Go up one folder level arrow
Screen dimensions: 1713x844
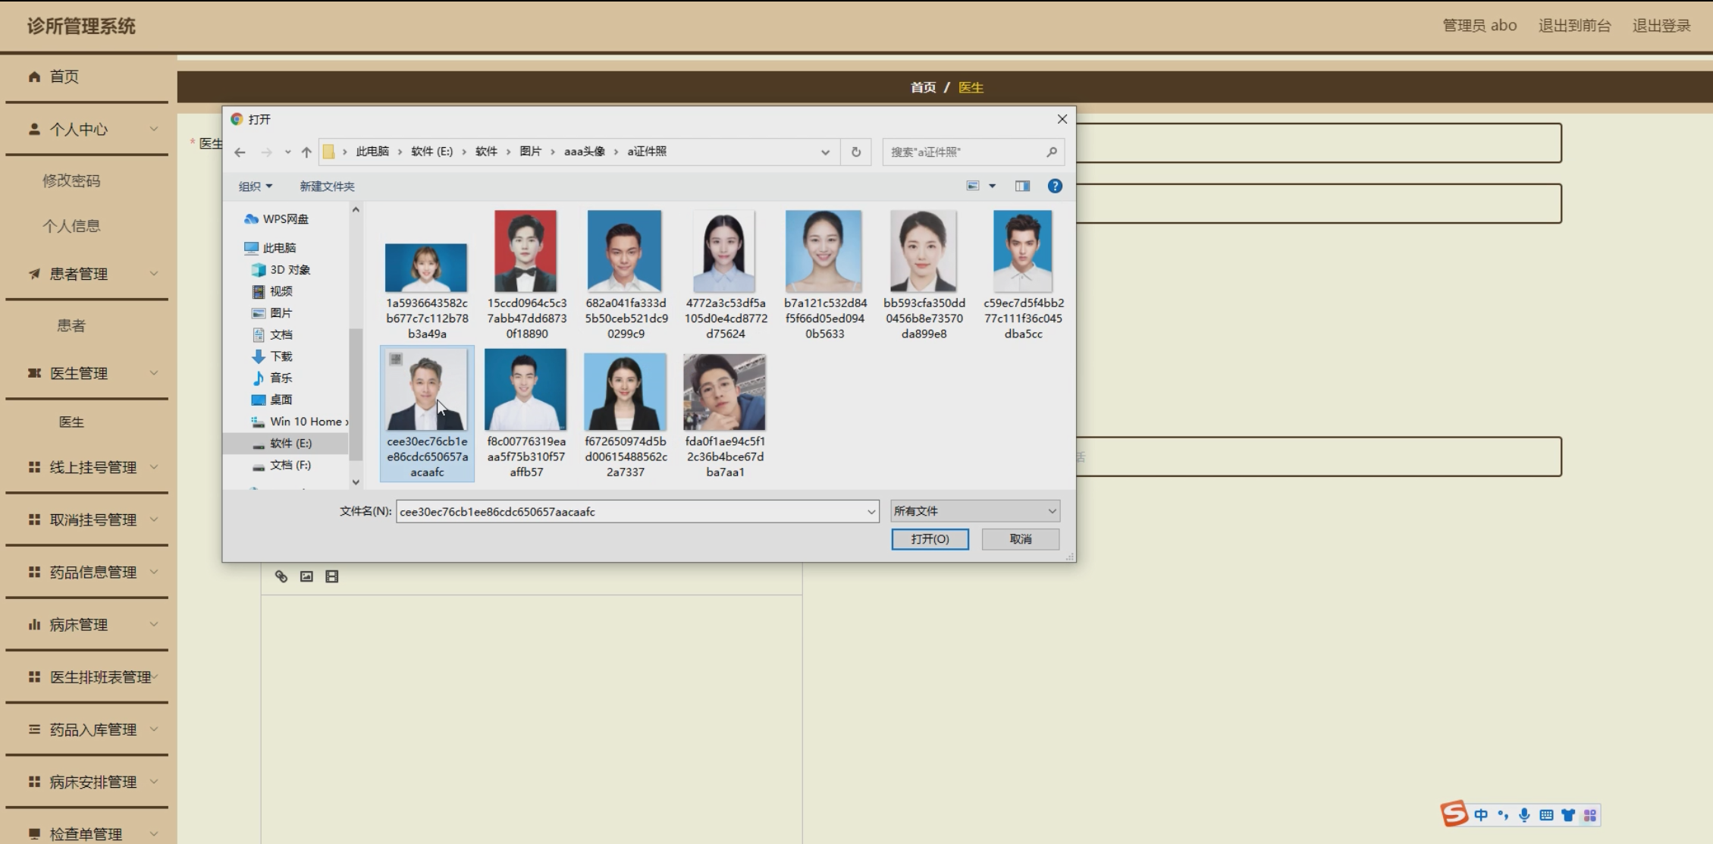click(x=306, y=152)
